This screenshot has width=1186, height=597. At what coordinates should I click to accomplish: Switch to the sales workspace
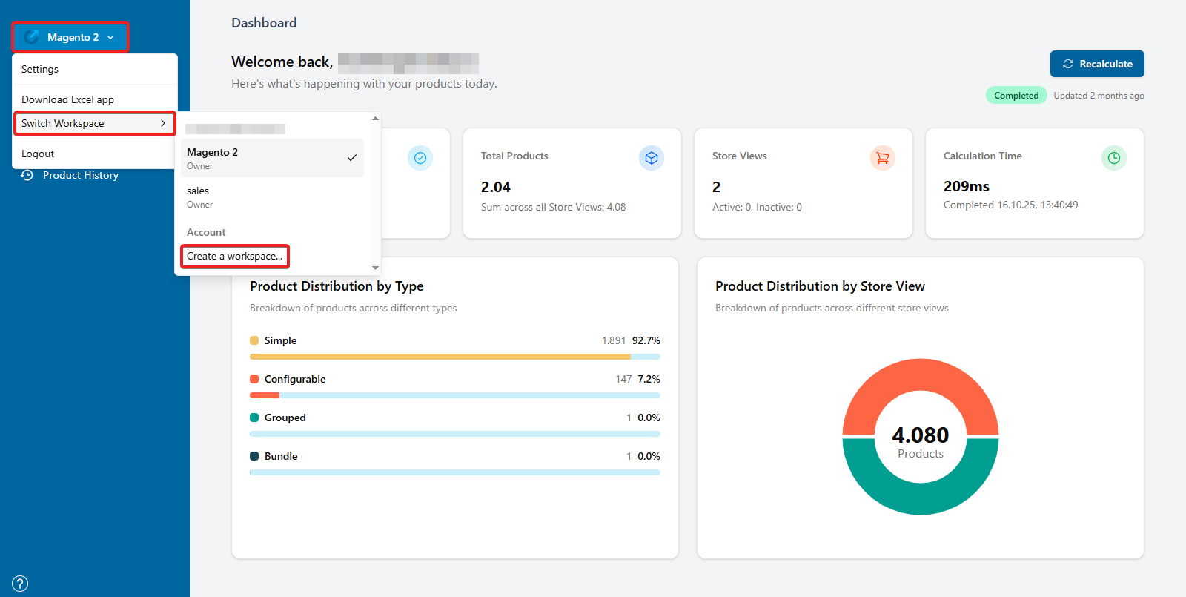coord(272,197)
